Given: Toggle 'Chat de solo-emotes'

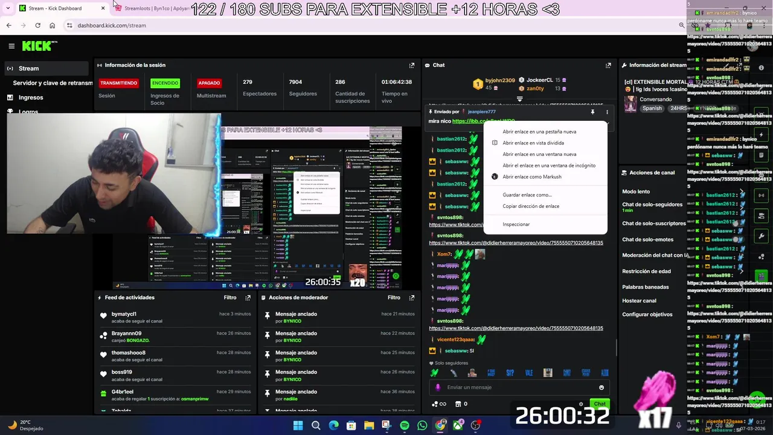Looking at the screenshot, I should (x=647, y=239).
